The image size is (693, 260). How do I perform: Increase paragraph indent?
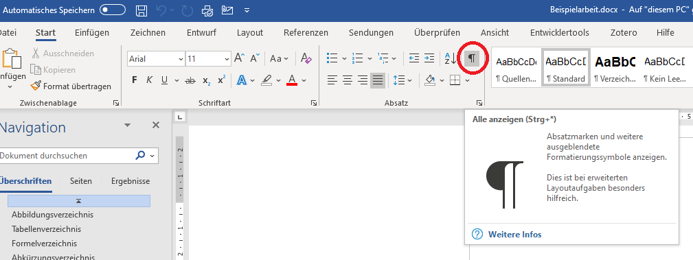pos(429,58)
